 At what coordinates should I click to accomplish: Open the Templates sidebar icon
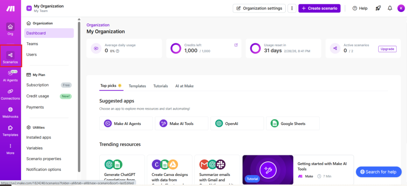[x=10, y=130]
